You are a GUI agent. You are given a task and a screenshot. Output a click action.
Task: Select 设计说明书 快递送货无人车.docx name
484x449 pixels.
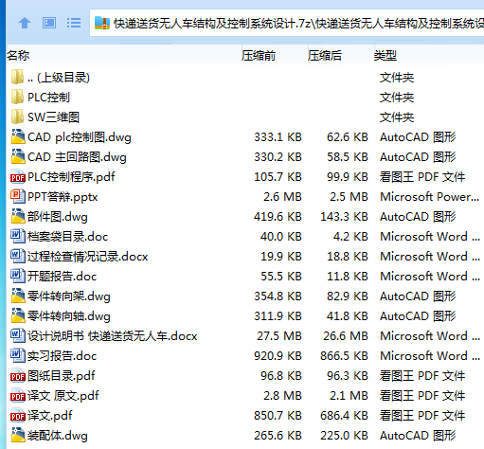(x=112, y=336)
